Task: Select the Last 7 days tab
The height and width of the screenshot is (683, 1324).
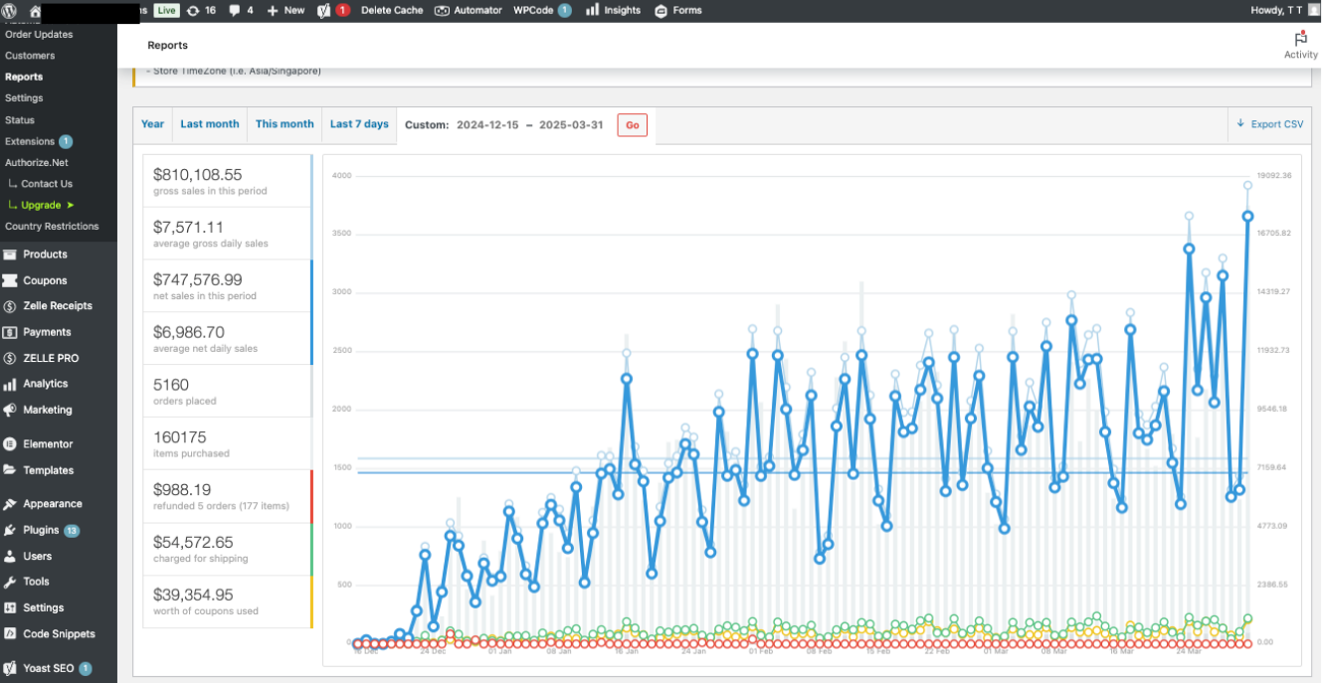Action: (x=359, y=124)
